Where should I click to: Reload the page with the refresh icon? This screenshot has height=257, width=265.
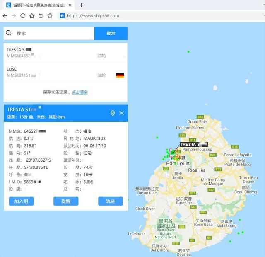pyautogui.click(x=23, y=16)
